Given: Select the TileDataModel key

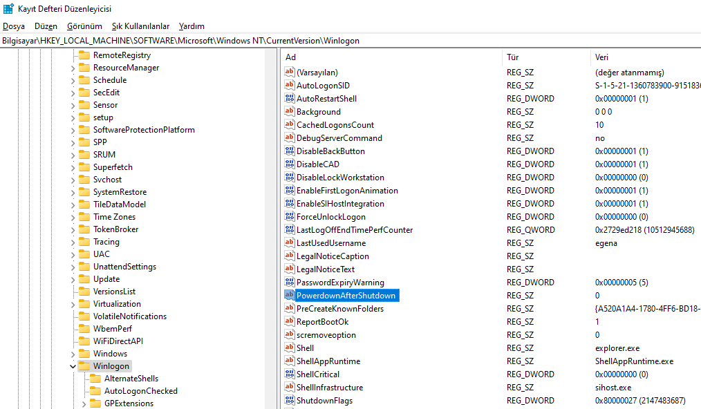Looking at the screenshot, I should (120, 204).
